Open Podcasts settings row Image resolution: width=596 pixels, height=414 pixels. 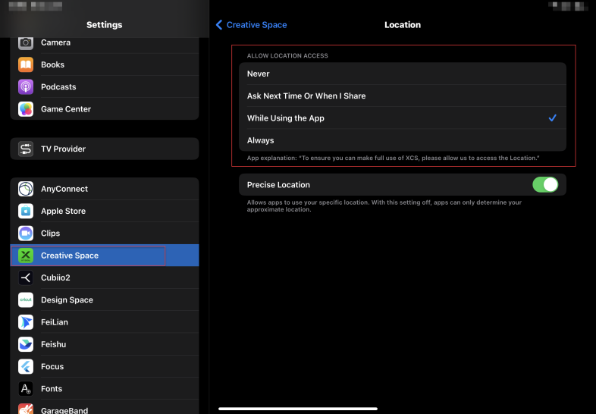point(105,86)
